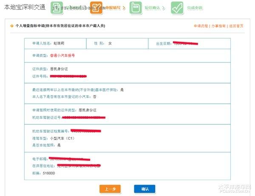255x196 pixels.
Task: Click the 返回首页 link
Action: [x=236, y=26]
